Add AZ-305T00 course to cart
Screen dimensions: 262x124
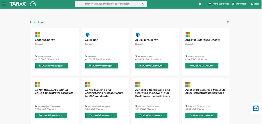point(201,116)
